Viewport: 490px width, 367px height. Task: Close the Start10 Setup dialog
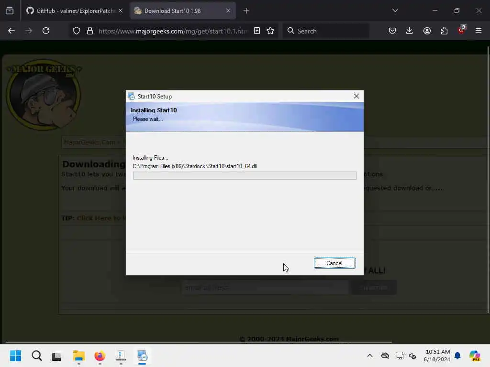(356, 96)
